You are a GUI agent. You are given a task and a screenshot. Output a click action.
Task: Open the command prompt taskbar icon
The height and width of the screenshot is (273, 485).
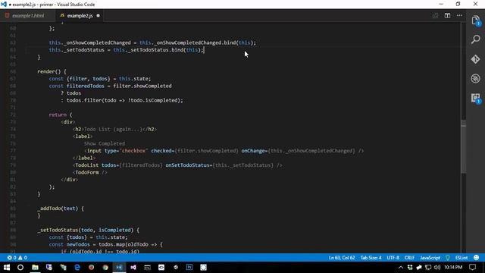point(147,268)
